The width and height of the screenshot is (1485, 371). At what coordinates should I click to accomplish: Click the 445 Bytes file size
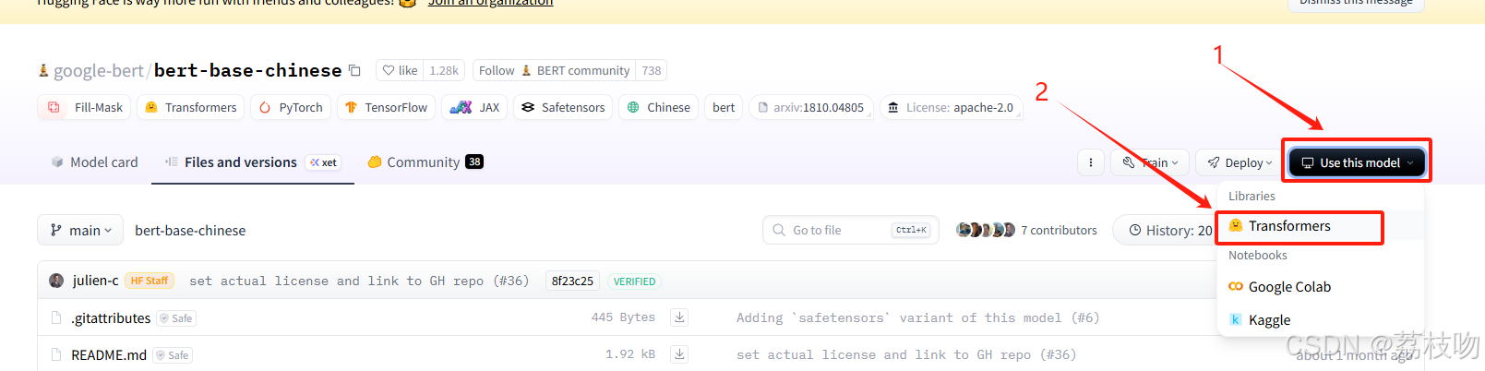click(x=623, y=317)
